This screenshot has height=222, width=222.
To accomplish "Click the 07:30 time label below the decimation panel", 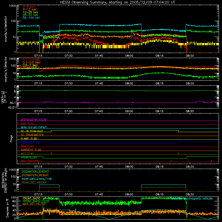I will 69,195.
